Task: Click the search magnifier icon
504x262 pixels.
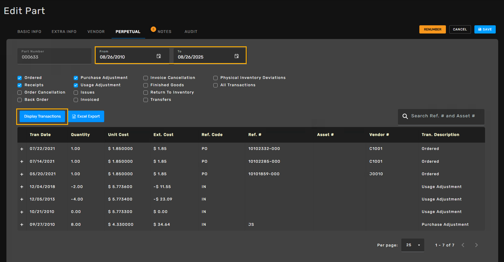Action: click(405, 116)
